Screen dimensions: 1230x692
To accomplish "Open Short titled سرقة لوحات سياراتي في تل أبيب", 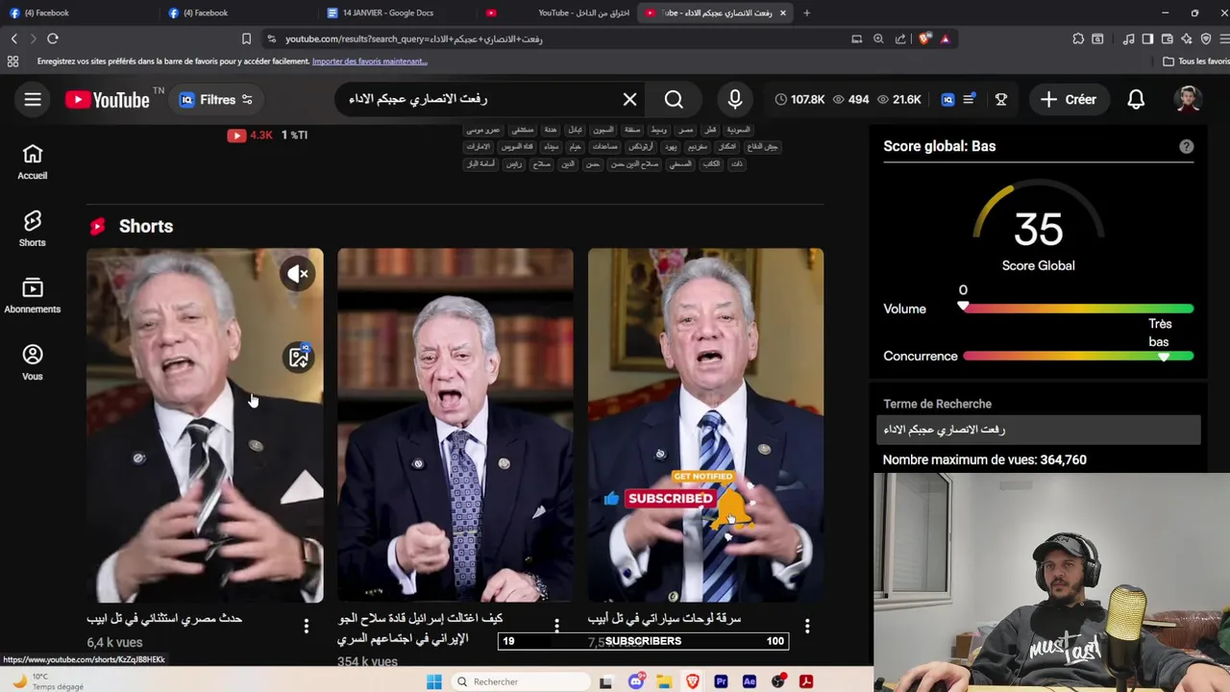I will (665, 618).
